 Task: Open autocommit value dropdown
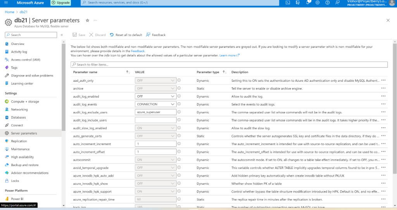[x=155, y=160]
